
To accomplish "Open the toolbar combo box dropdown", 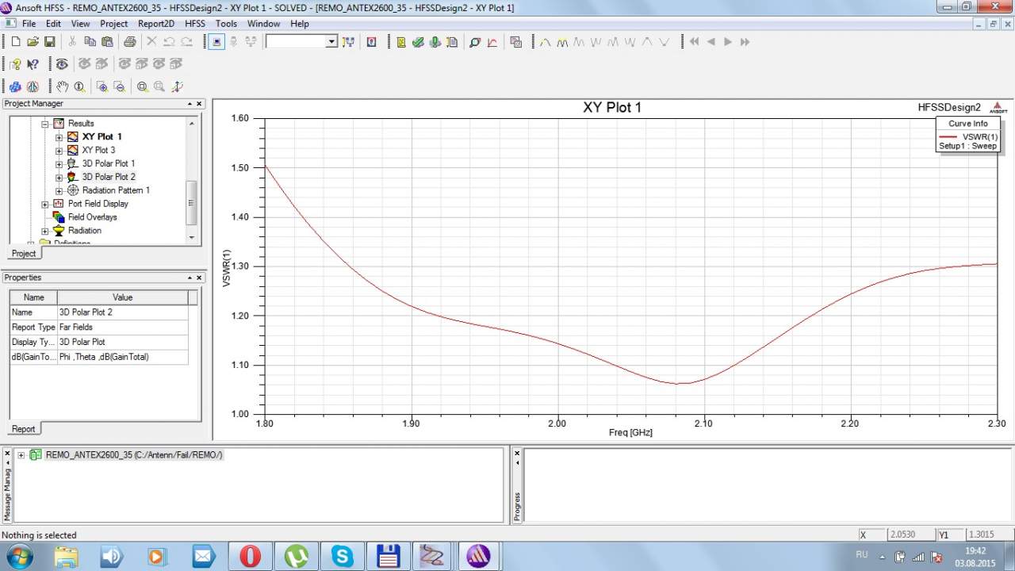I will coord(331,42).
